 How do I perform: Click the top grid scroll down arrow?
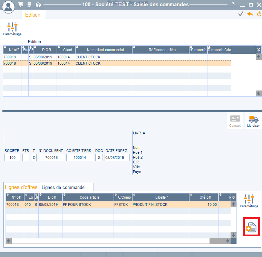pyautogui.click(x=259, y=93)
